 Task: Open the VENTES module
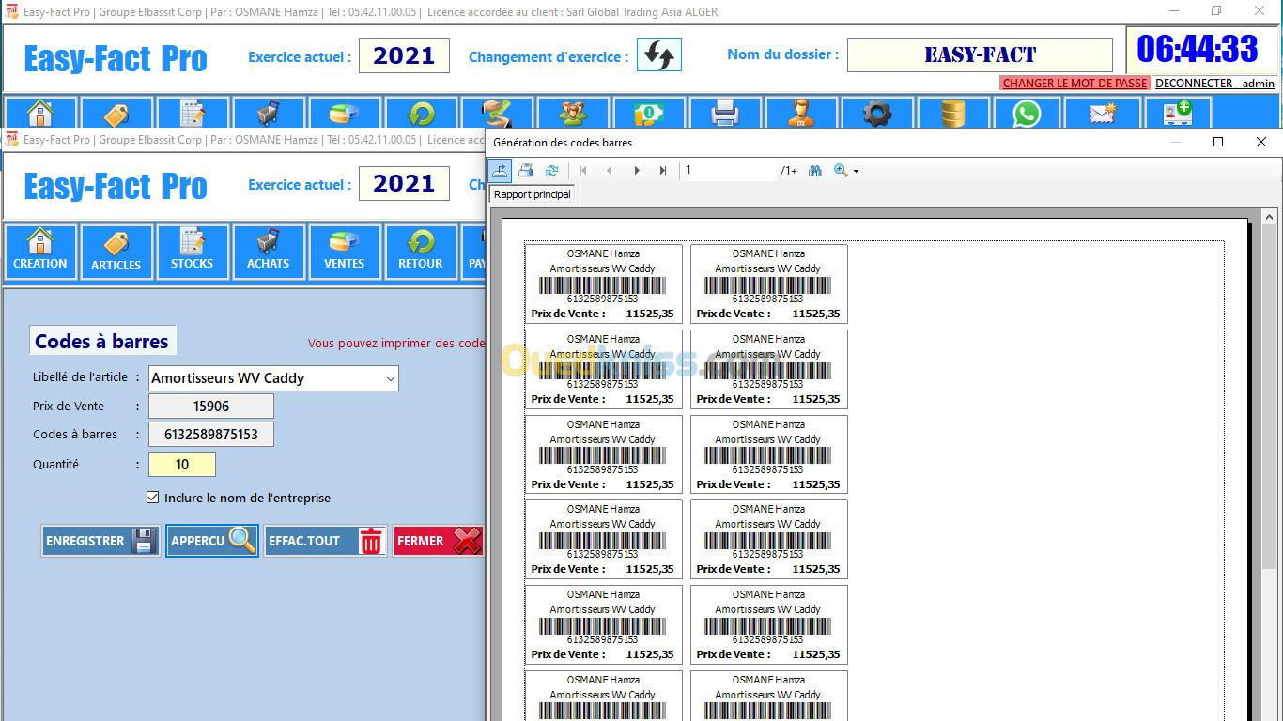pos(345,252)
